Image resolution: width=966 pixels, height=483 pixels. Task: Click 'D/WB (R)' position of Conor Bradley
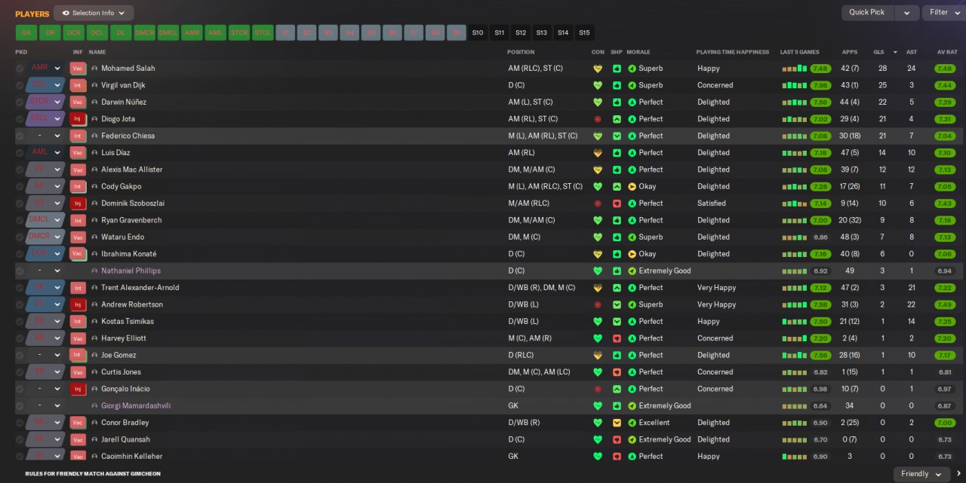524,423
